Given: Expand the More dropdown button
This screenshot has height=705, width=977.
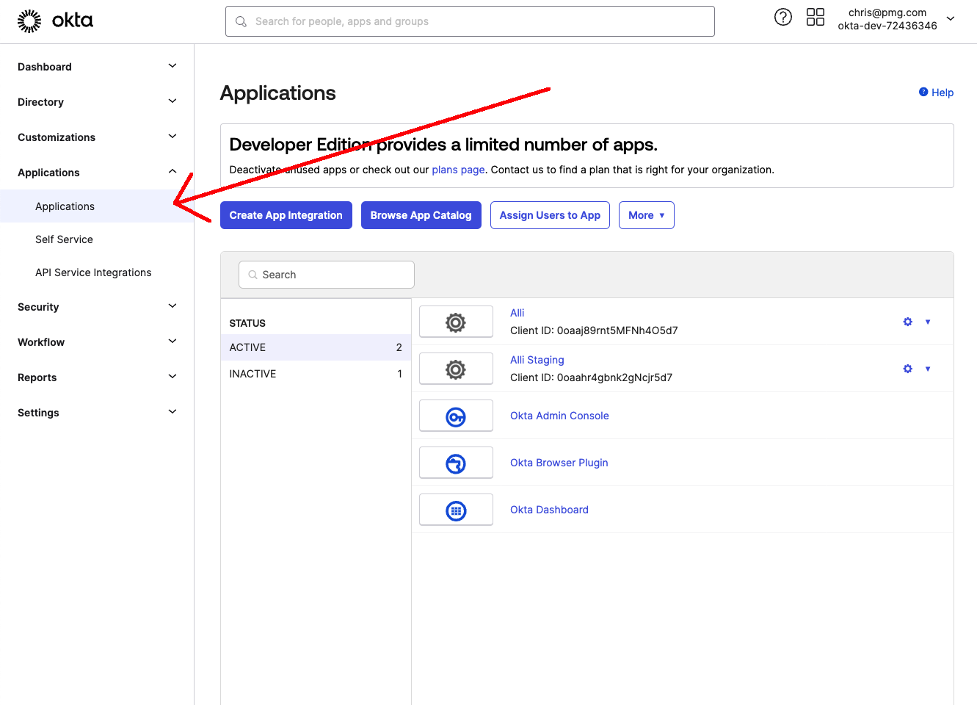Looking at the screenshot, I should click(x=646, y=215).
